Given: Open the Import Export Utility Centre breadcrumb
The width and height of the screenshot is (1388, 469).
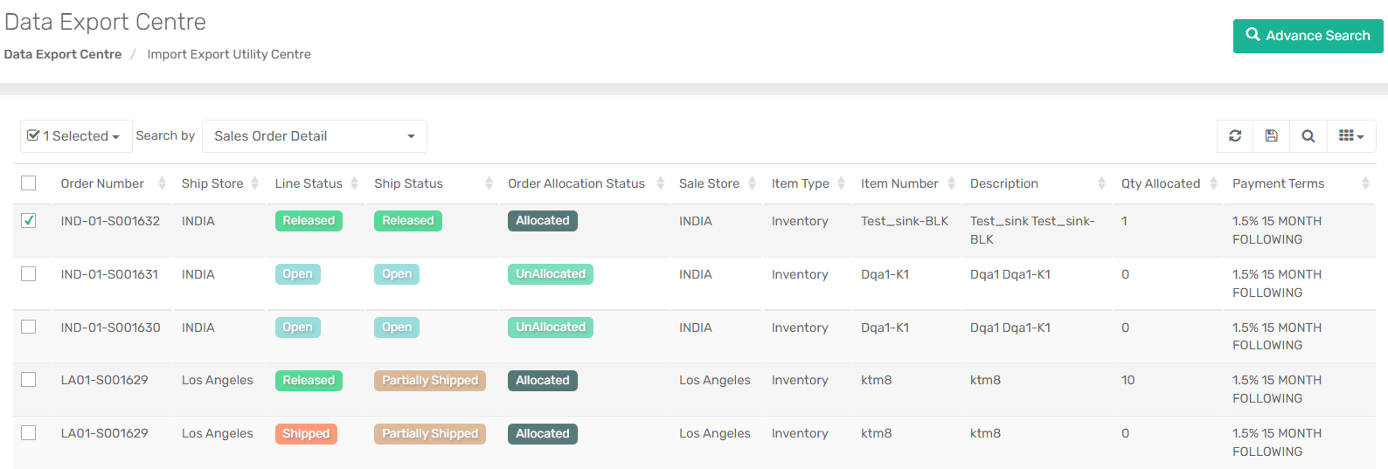Looking at the screenshot, I should (229, 54).
